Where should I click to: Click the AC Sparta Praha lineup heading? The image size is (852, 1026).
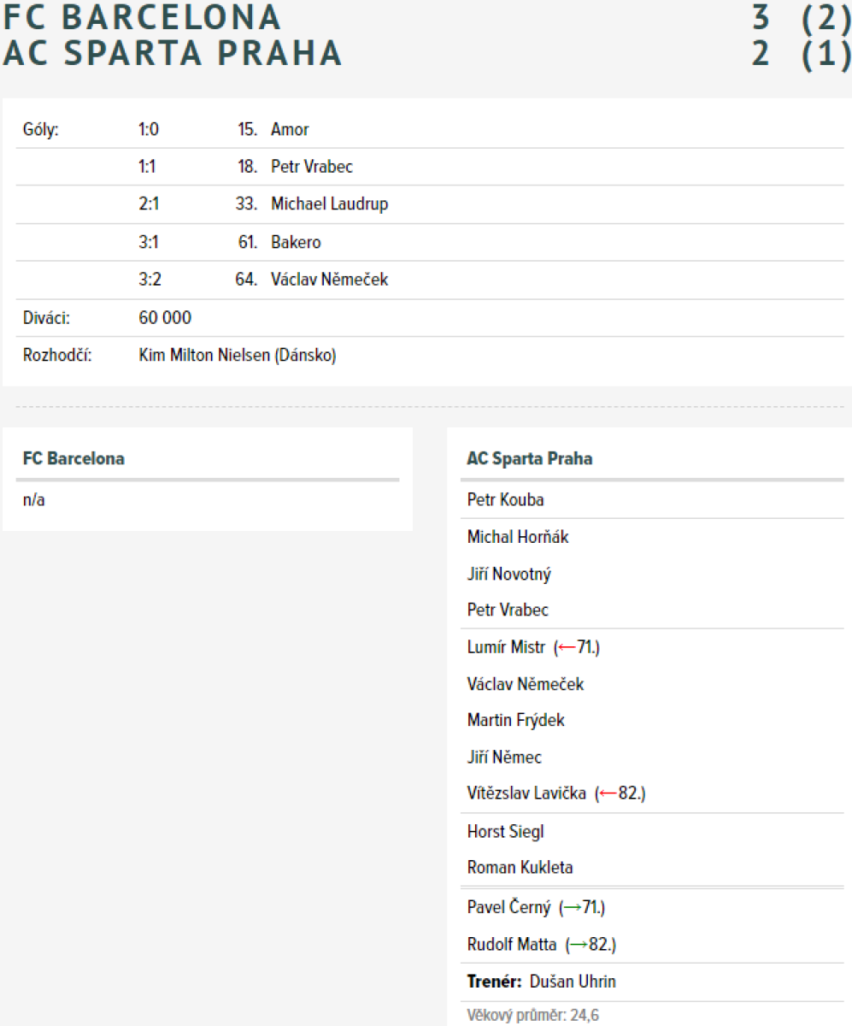(530, 459)
